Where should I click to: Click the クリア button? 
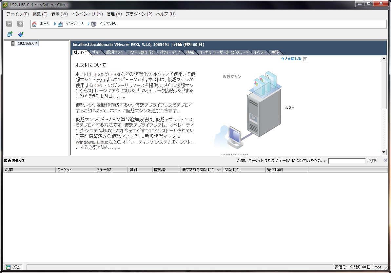pyautogui.click(x=372, y=161)
